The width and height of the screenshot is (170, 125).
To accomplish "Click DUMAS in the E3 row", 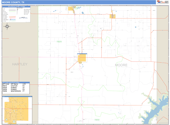I will pos(14,89).
